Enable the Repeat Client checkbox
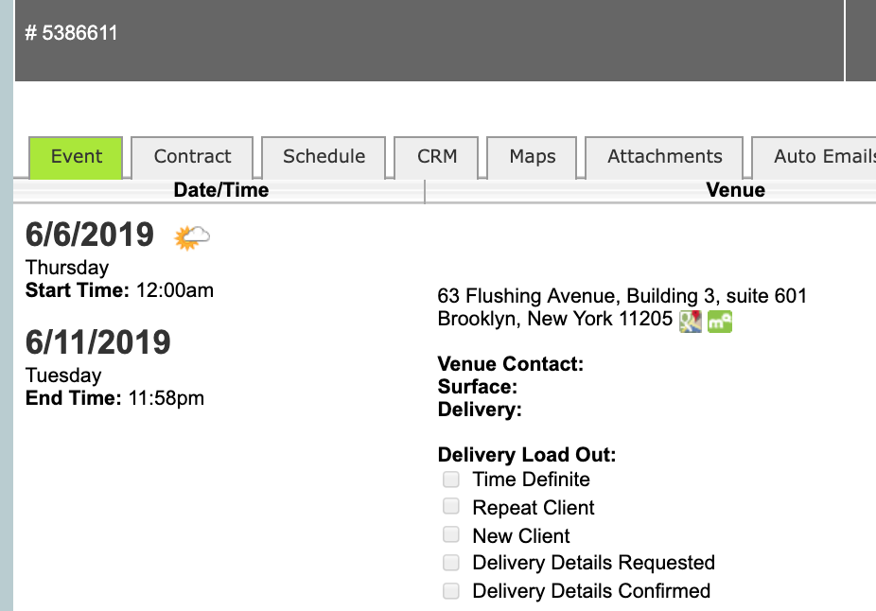876x611 pixels. (452, 507)
